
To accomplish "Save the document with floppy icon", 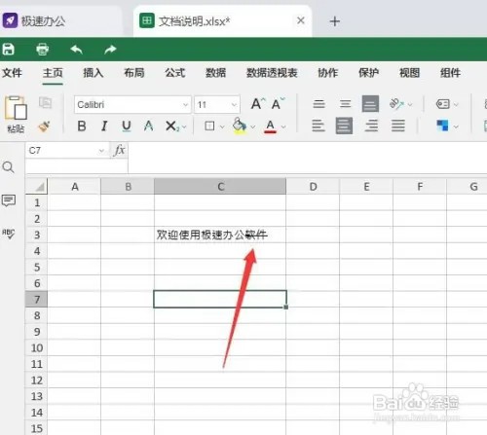I will pos(9,50).
